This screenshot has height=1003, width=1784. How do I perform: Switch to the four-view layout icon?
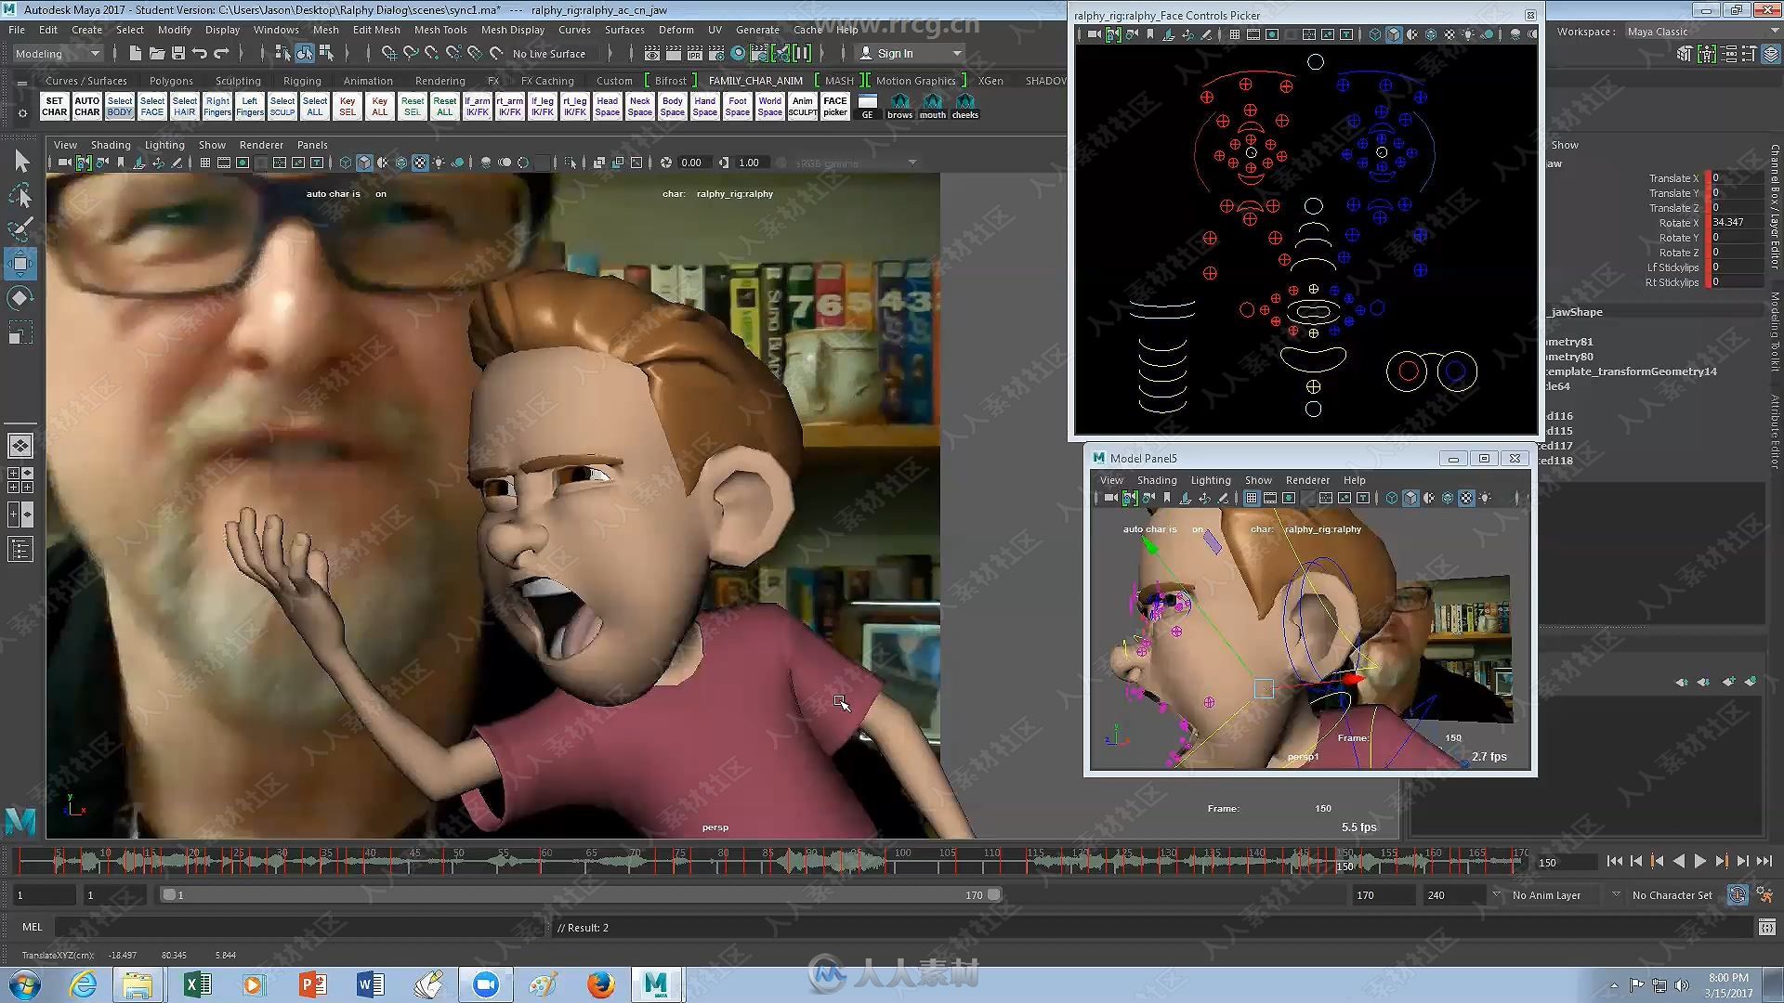pos(20,479)
